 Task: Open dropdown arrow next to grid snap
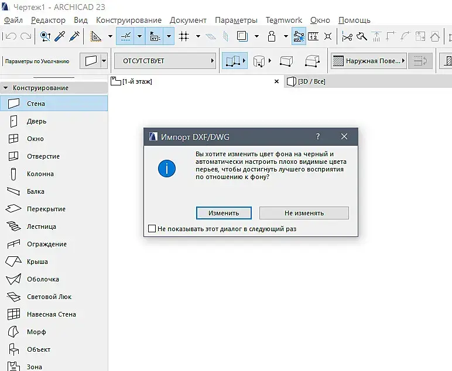tap(198, 36)
